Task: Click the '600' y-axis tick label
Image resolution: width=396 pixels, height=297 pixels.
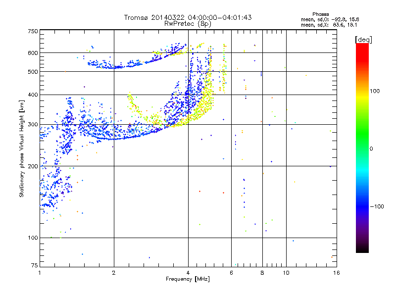Action: point(33,53)
